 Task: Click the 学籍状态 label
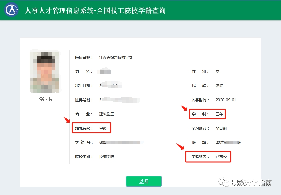tap(200, 157)
